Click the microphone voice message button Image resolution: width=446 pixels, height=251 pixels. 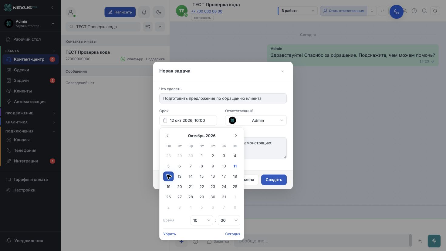434,241
